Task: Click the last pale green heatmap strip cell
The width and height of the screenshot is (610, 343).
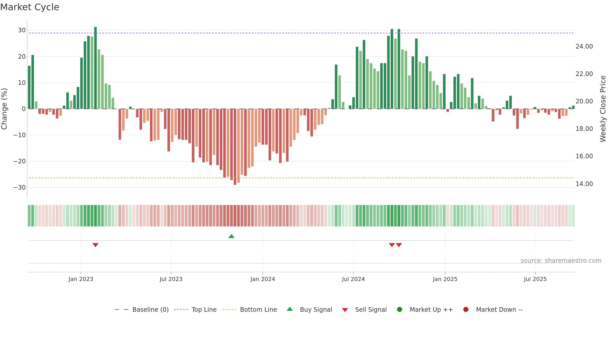Action: coord(573,216)
